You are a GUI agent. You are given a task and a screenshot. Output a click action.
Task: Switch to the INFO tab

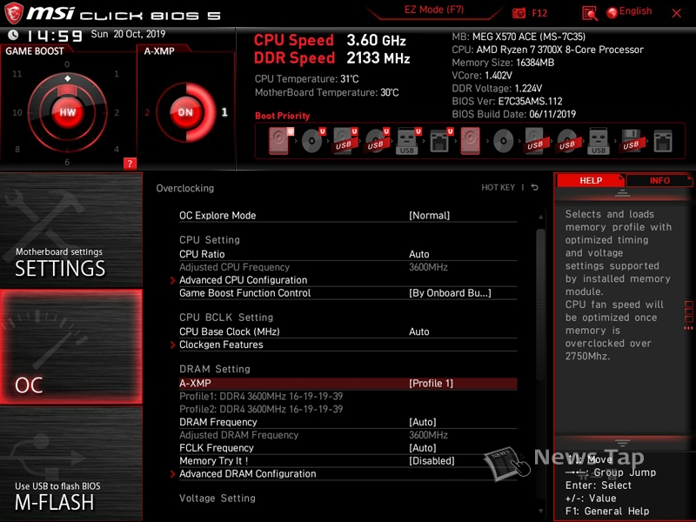(659, 181)
